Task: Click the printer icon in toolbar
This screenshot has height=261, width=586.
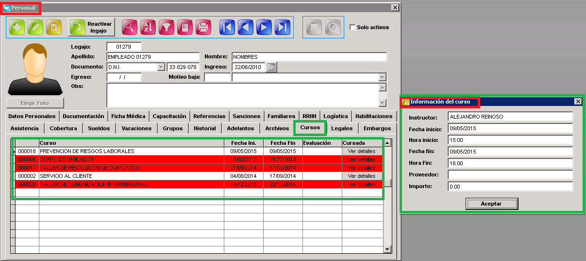Action: [203, 27]
